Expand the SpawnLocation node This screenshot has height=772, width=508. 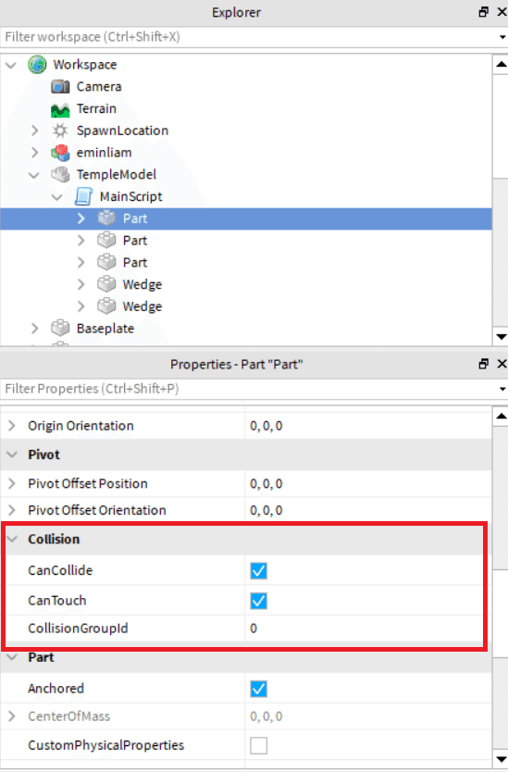point(34,131)
